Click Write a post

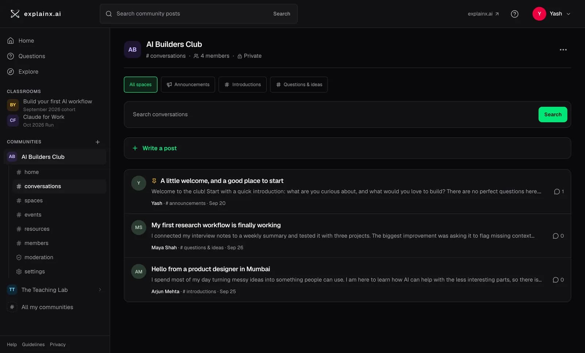click(159, 148)
